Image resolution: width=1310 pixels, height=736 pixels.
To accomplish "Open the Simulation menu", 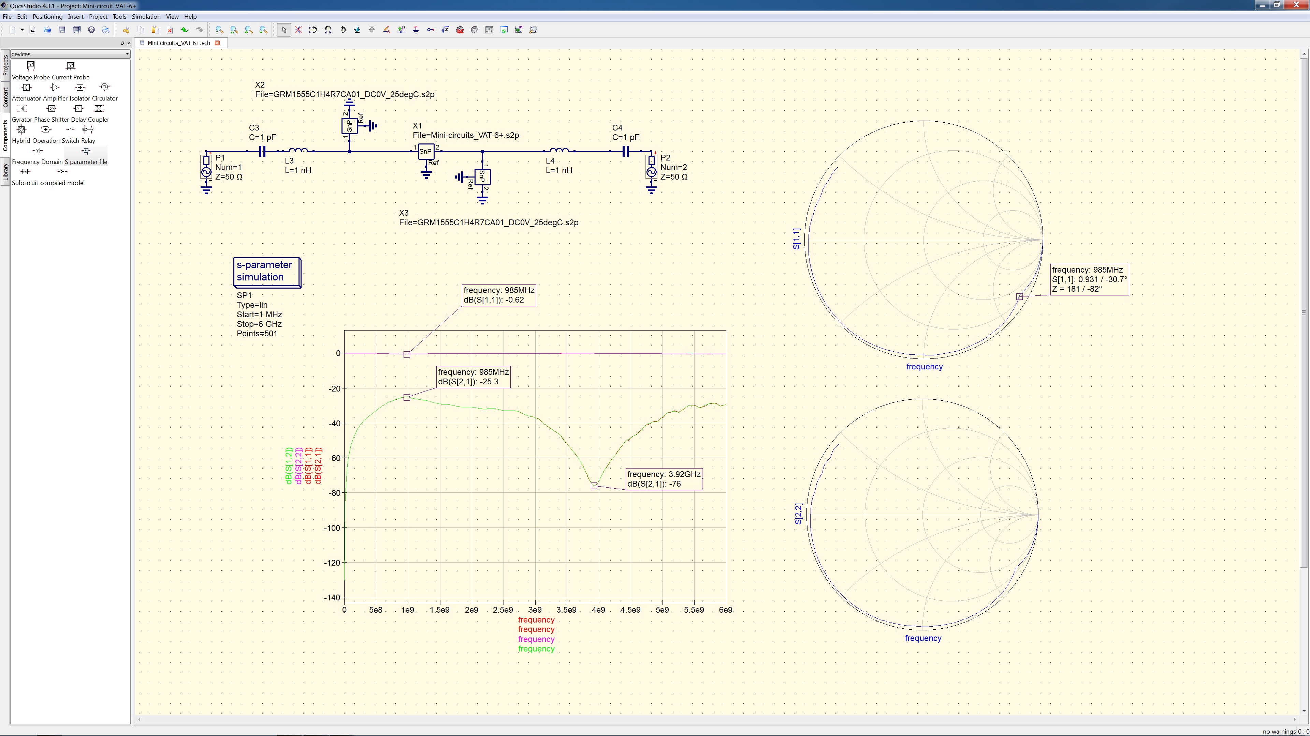I will [146, 16].
